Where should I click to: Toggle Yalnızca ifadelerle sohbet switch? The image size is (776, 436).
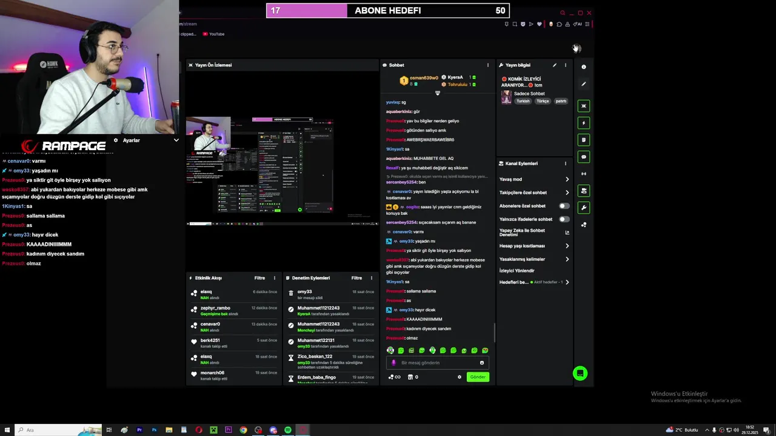coord(564,219)
